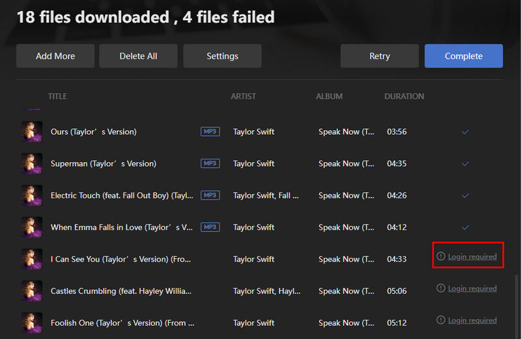Open Login required link for Castles Crumbling

click(472, 289)
